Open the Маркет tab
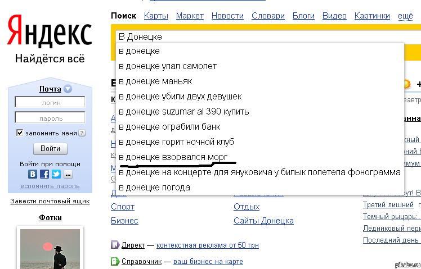Image resolution: width=421 pixels, height=269 pixels. pos(190,16)
